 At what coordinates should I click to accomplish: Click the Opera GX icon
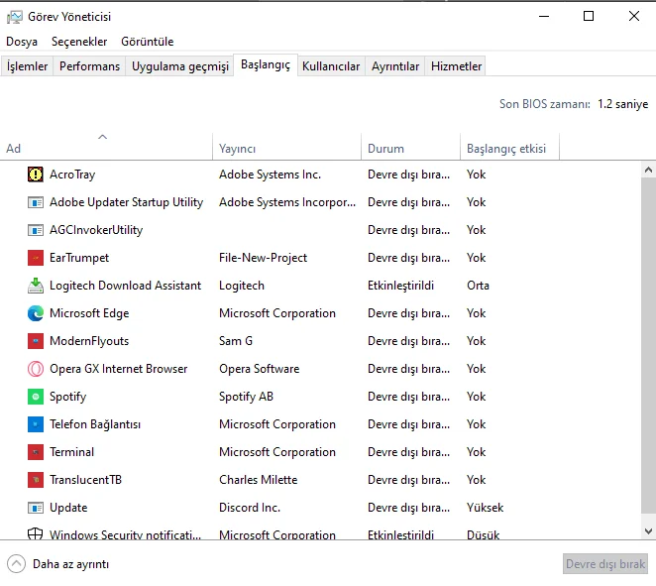pyautogui.click(x=36, y=369)
